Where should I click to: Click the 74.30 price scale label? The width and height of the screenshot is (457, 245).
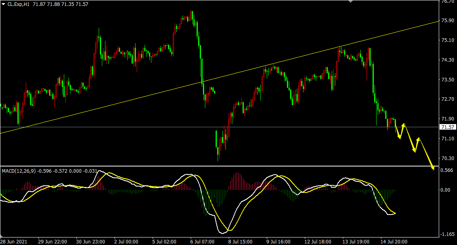tap(447, 60)
